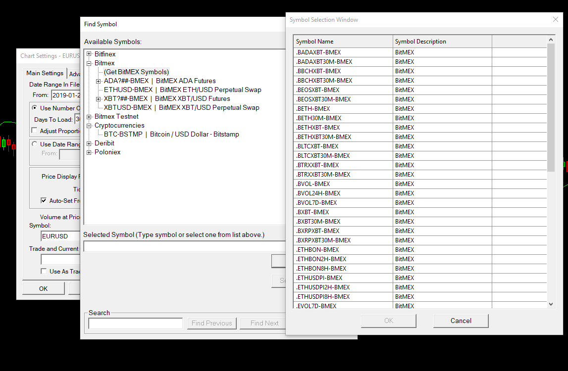568x371 pixels.
Task: Select ETHUSD-BMEX Perpetual Swap symbol
Action: [183, 90]
